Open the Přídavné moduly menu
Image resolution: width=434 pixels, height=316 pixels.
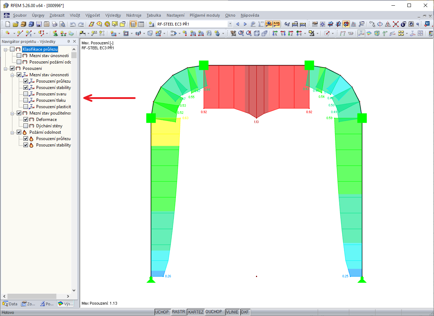coord(205,15)
